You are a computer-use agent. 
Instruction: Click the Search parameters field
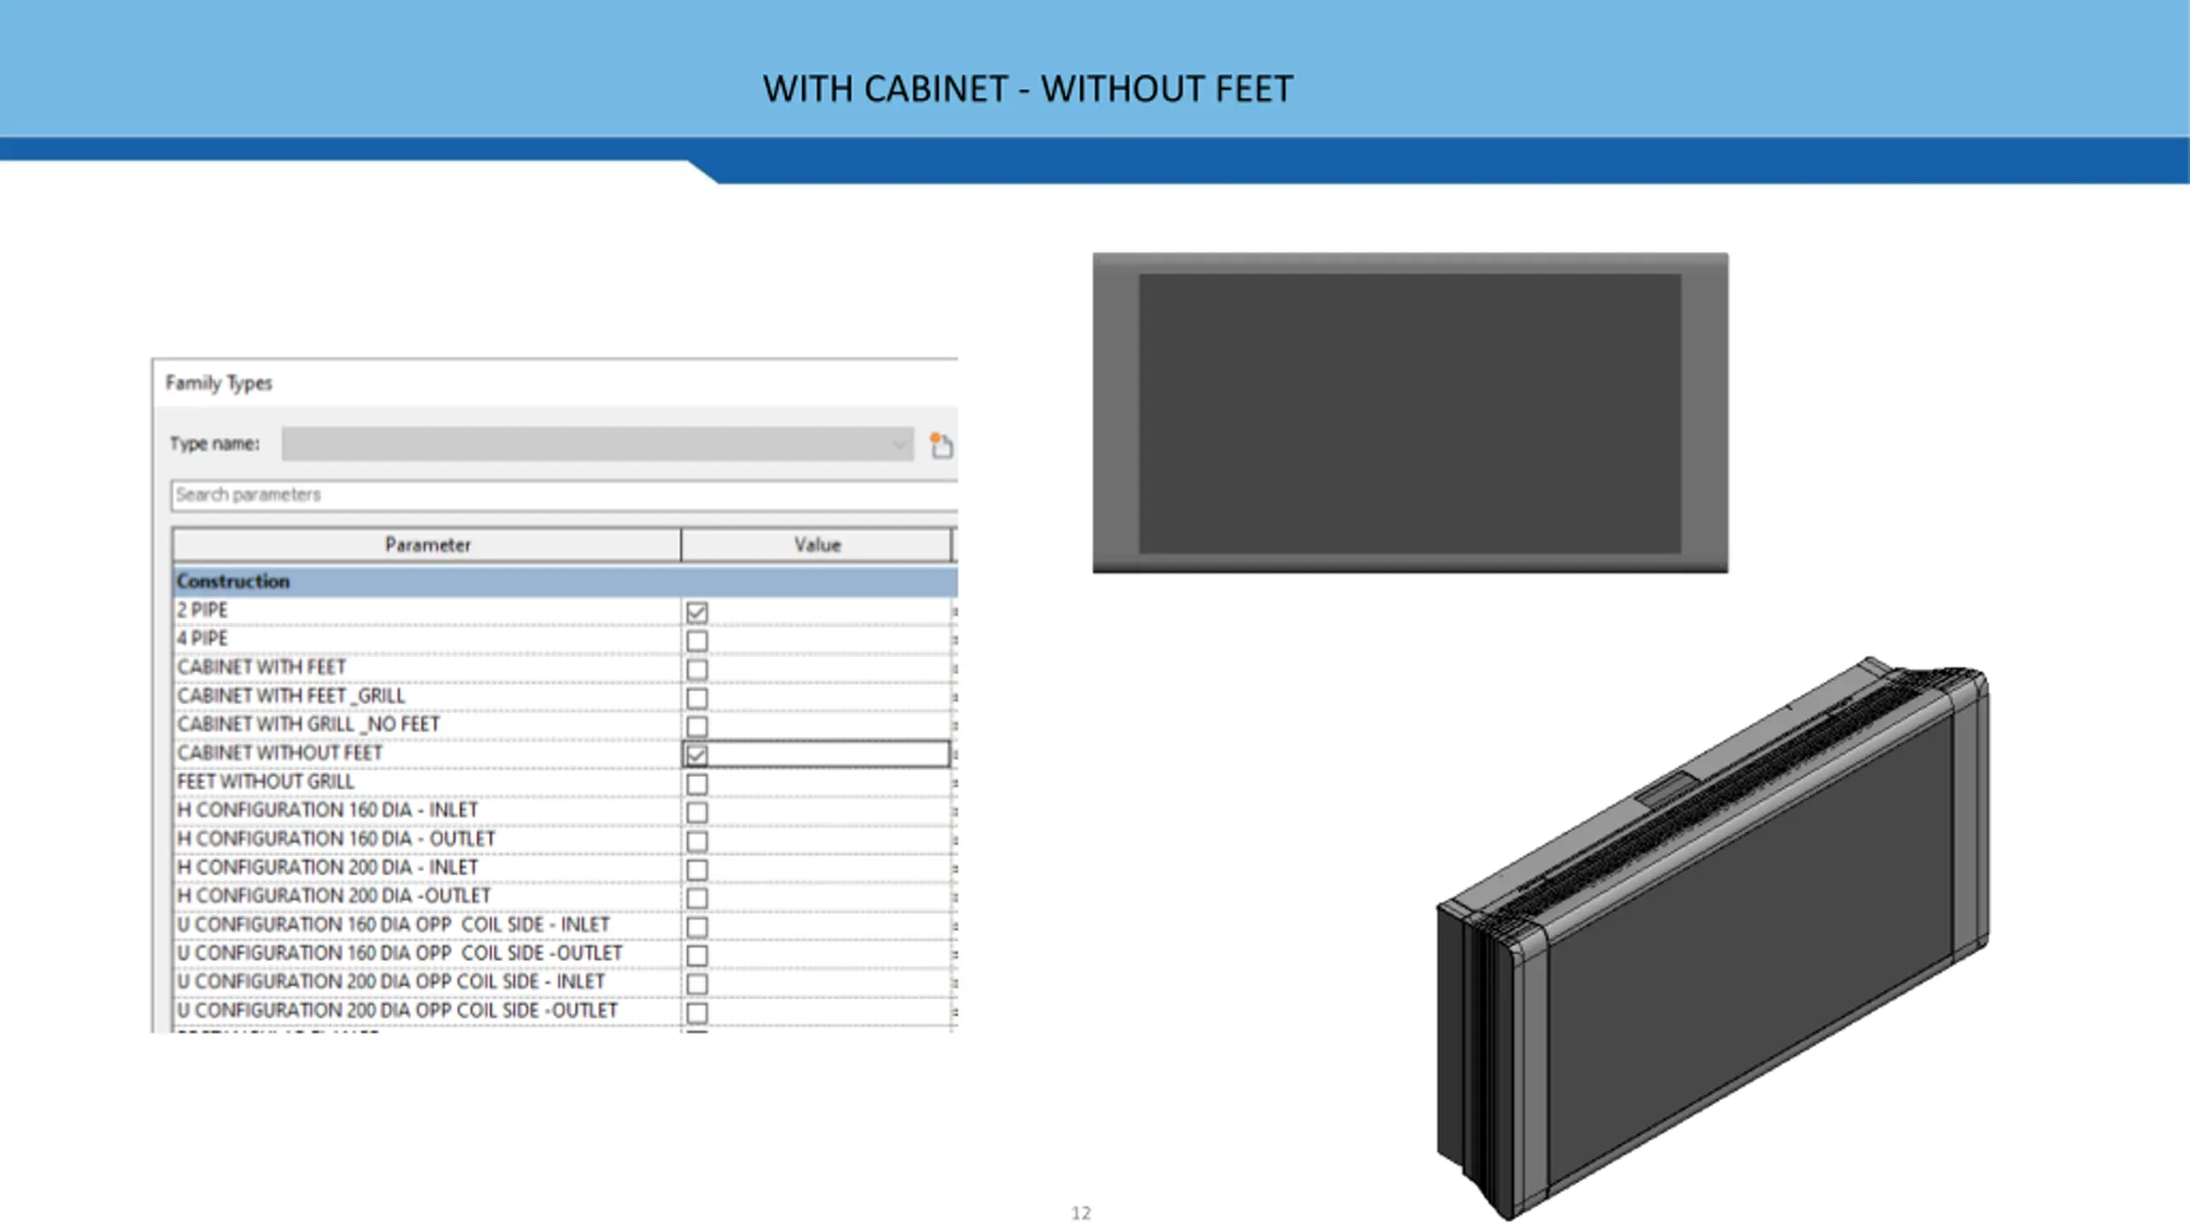click(x=565, y=495)
